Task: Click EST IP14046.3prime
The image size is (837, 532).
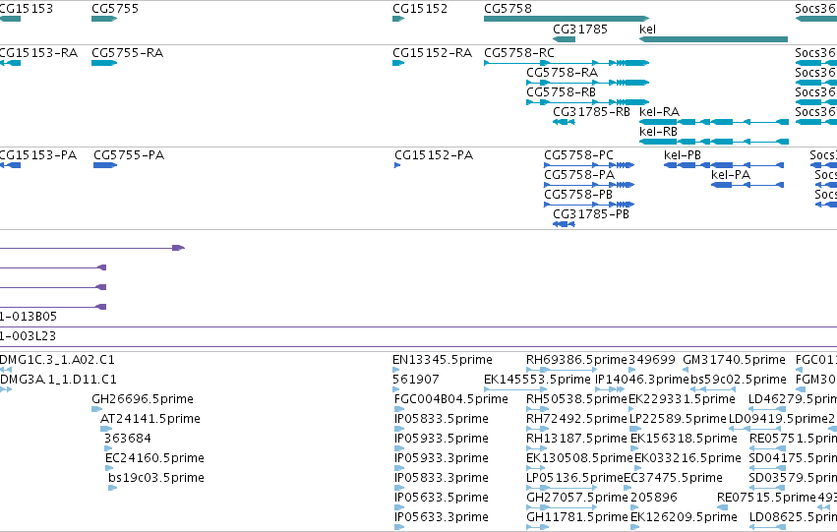Action: (642, 380)
